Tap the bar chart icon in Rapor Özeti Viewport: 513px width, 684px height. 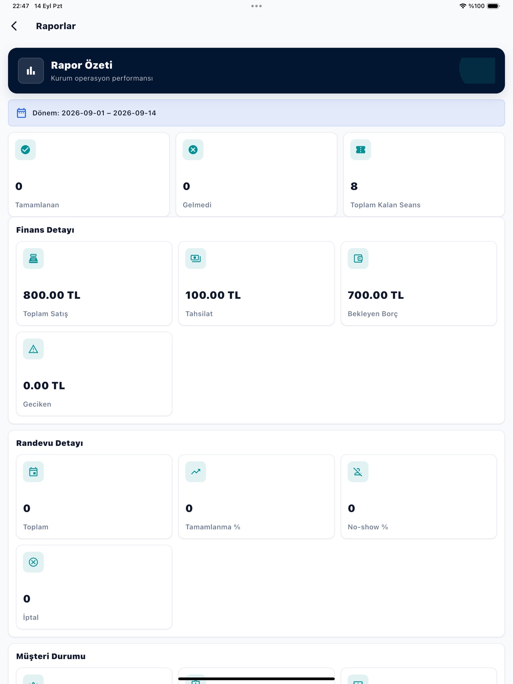[x=31, y=71]
